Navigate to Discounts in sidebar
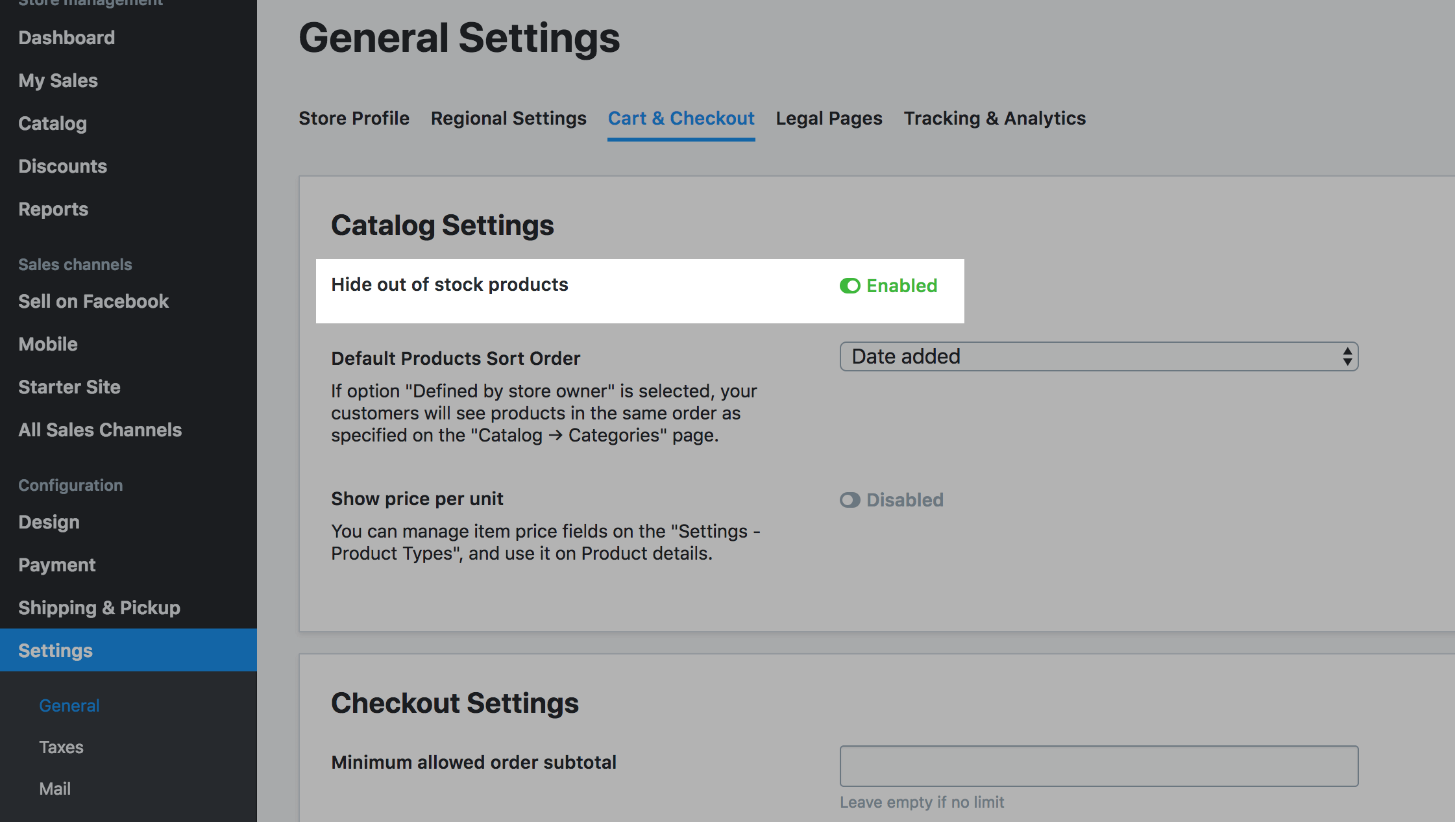1455x822 pixels. pos(62,166)
